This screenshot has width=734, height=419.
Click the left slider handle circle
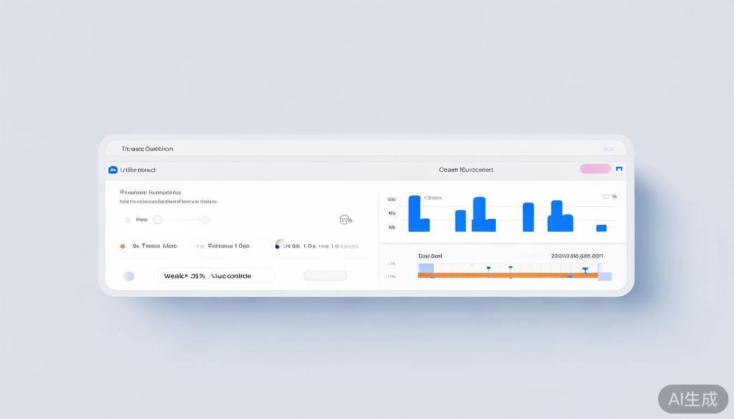pyautogui.click(x=158, y=220)
